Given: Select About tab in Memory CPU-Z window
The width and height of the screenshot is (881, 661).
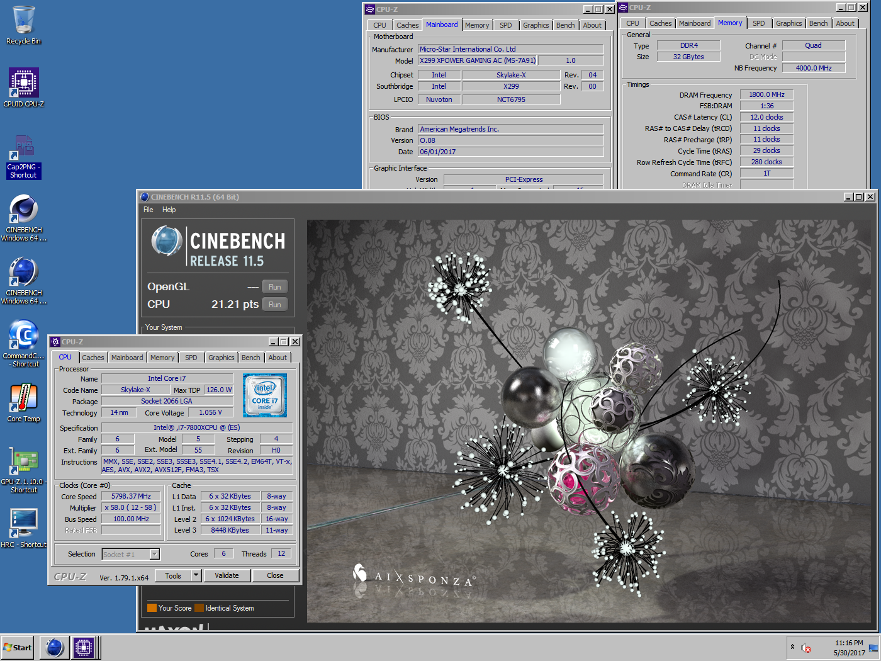Looking at the screenshot, I should click(x=845, y=23).
